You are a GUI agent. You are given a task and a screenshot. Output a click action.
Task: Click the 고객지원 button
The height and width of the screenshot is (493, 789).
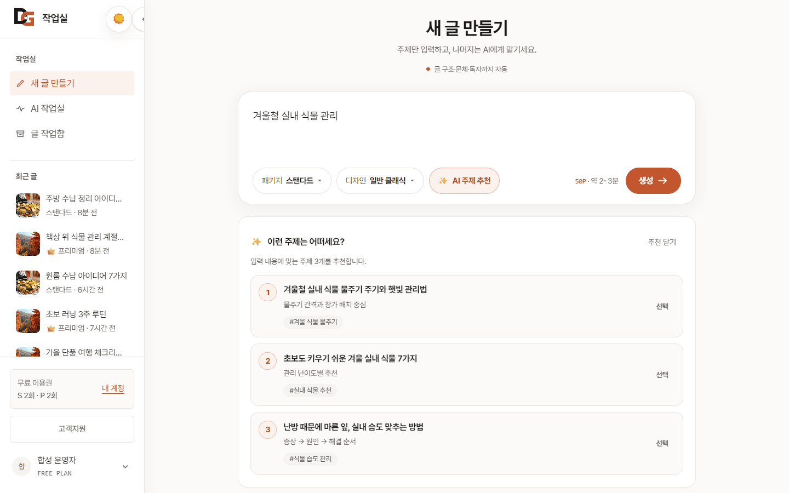(72, 429)
